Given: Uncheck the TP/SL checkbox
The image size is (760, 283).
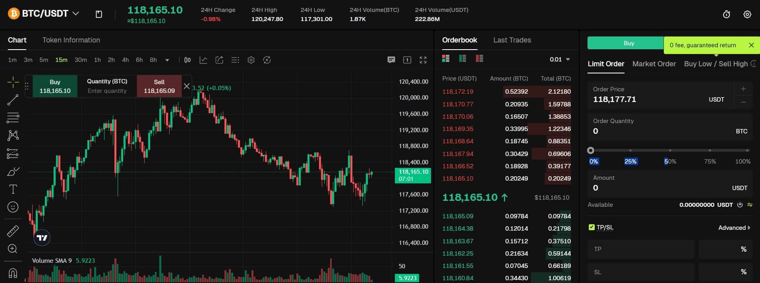Looking at the screenshot, I should 592,227.
